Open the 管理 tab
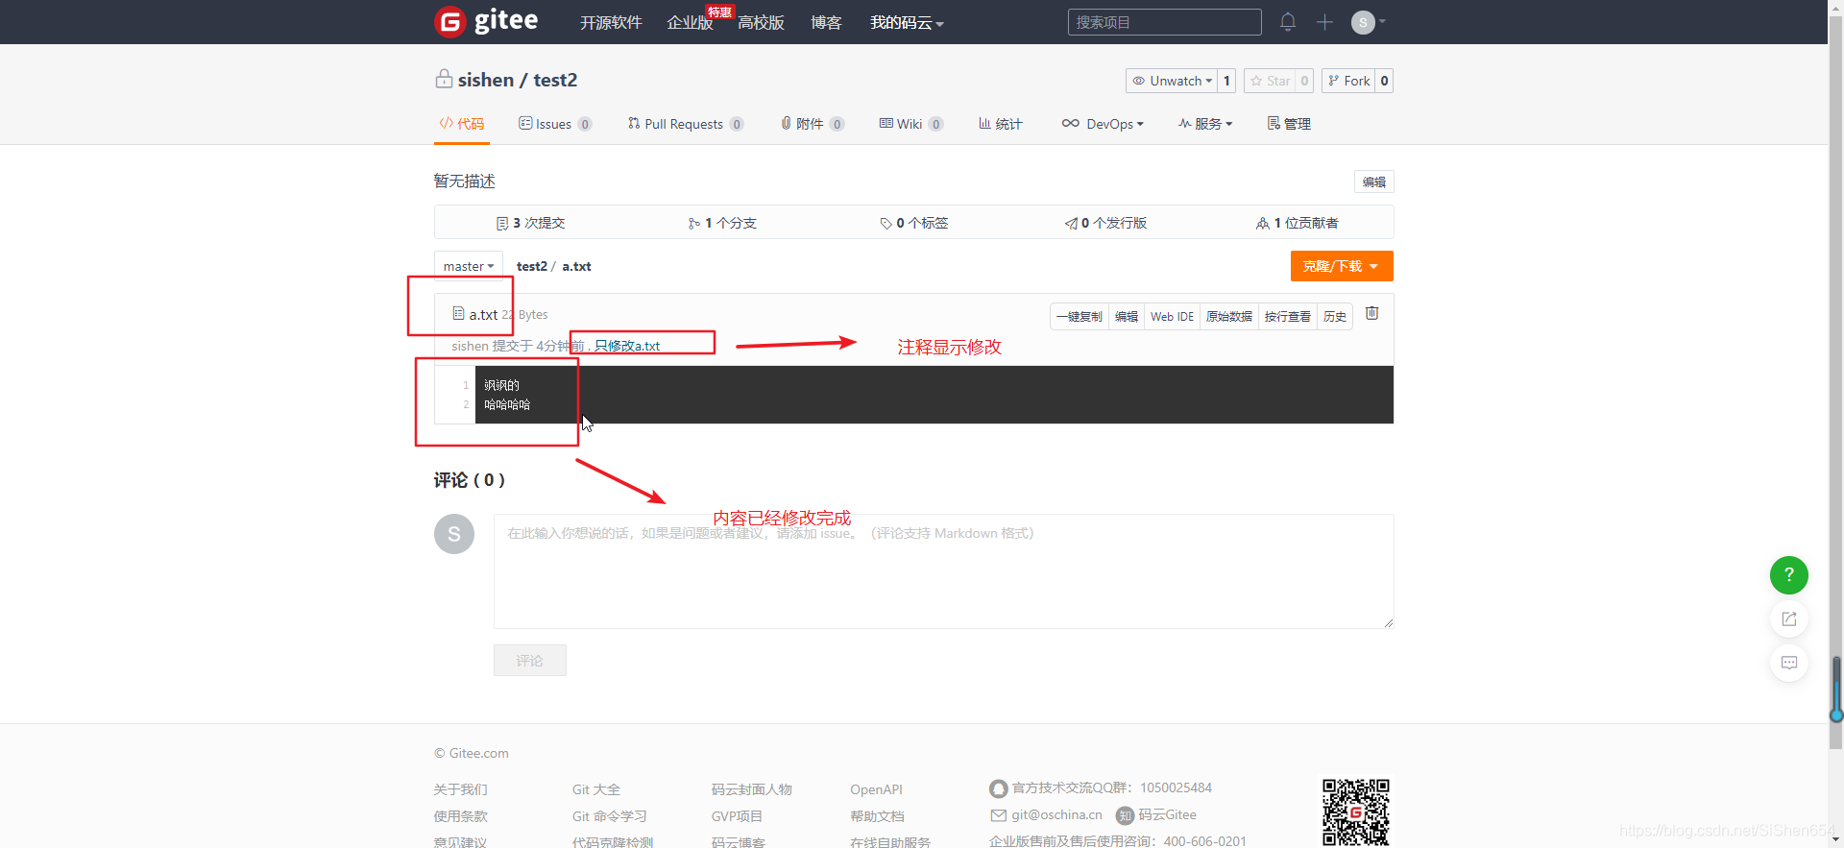The width and height of the screenshot is (1844, 848). coord(1289,124)
